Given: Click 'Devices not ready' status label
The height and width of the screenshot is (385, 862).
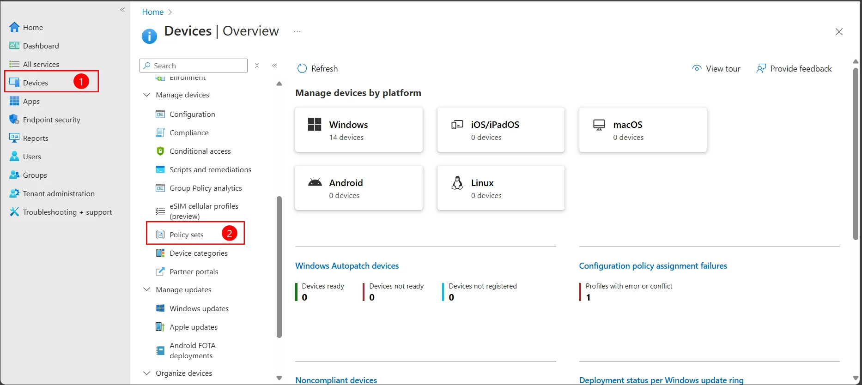Looking at the screenshot, I should pyautogui.click(x=396, y=286).
